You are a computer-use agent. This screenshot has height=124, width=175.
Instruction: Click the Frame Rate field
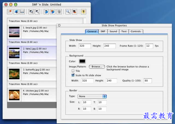pyautogui.click(x=149, y=46)
